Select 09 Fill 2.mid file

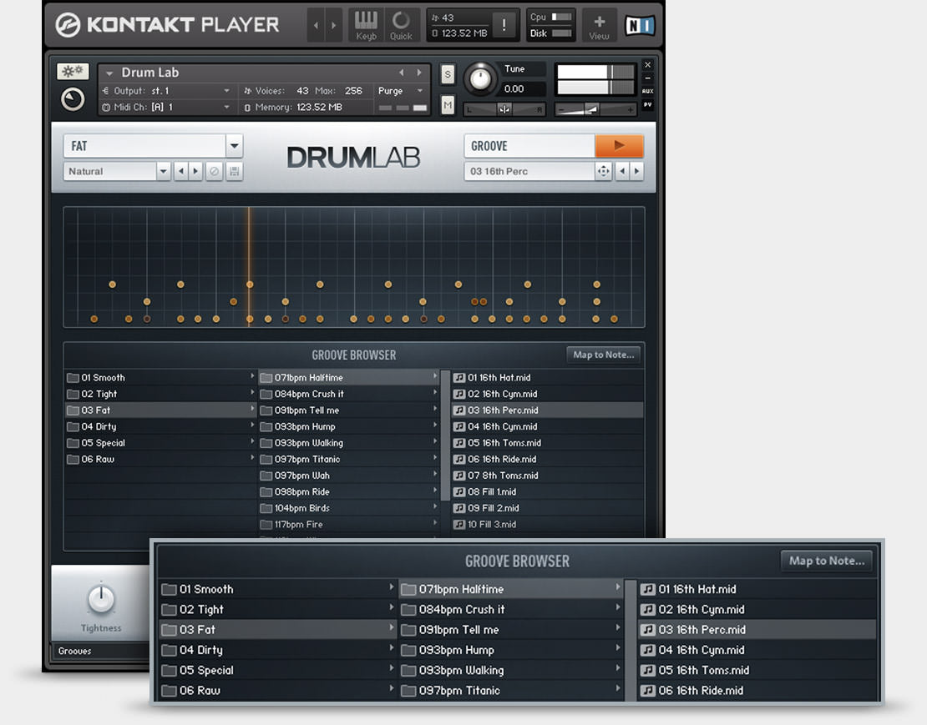548,508
